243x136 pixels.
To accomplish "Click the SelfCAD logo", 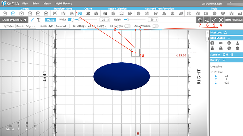I will (10, 3).
